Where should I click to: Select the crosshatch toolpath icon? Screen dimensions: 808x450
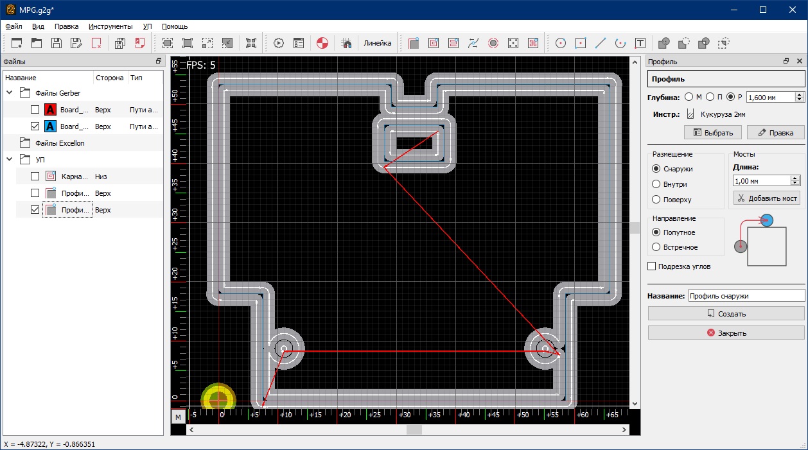pos(533,43)
